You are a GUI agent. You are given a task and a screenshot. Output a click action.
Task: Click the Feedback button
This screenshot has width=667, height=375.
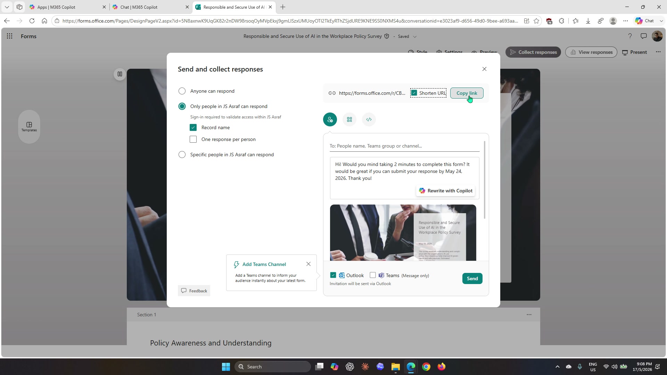pyautogui.click(x=194, y=291)
